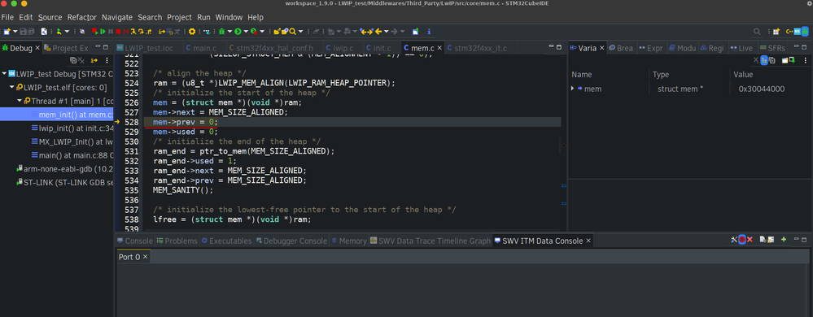Viewport: 813px width, 317px height.
Task: Click line 531 ram_end assignment code
Action: [244, 151]
